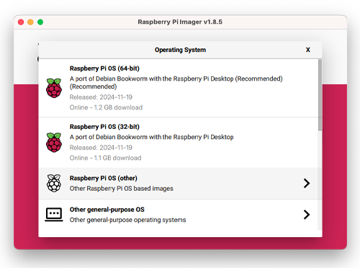Click 'Other Raspberry Pi OS based images' description
The image size is (360, 268).
tap(122, 189)
